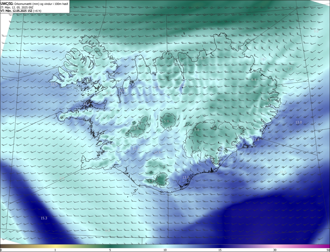
Task: Click the 13.2 value on the south coast
Action: pyautogui.click(x=186, y=178)
